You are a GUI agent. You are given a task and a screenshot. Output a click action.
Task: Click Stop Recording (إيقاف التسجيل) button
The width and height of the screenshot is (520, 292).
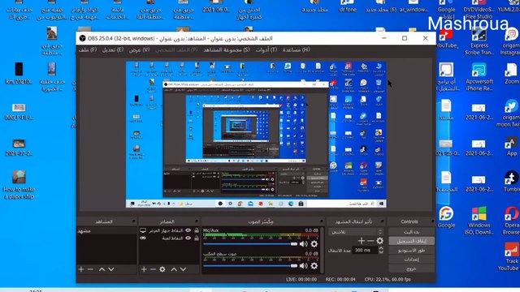pyautogui.click(x=411, y=241)
